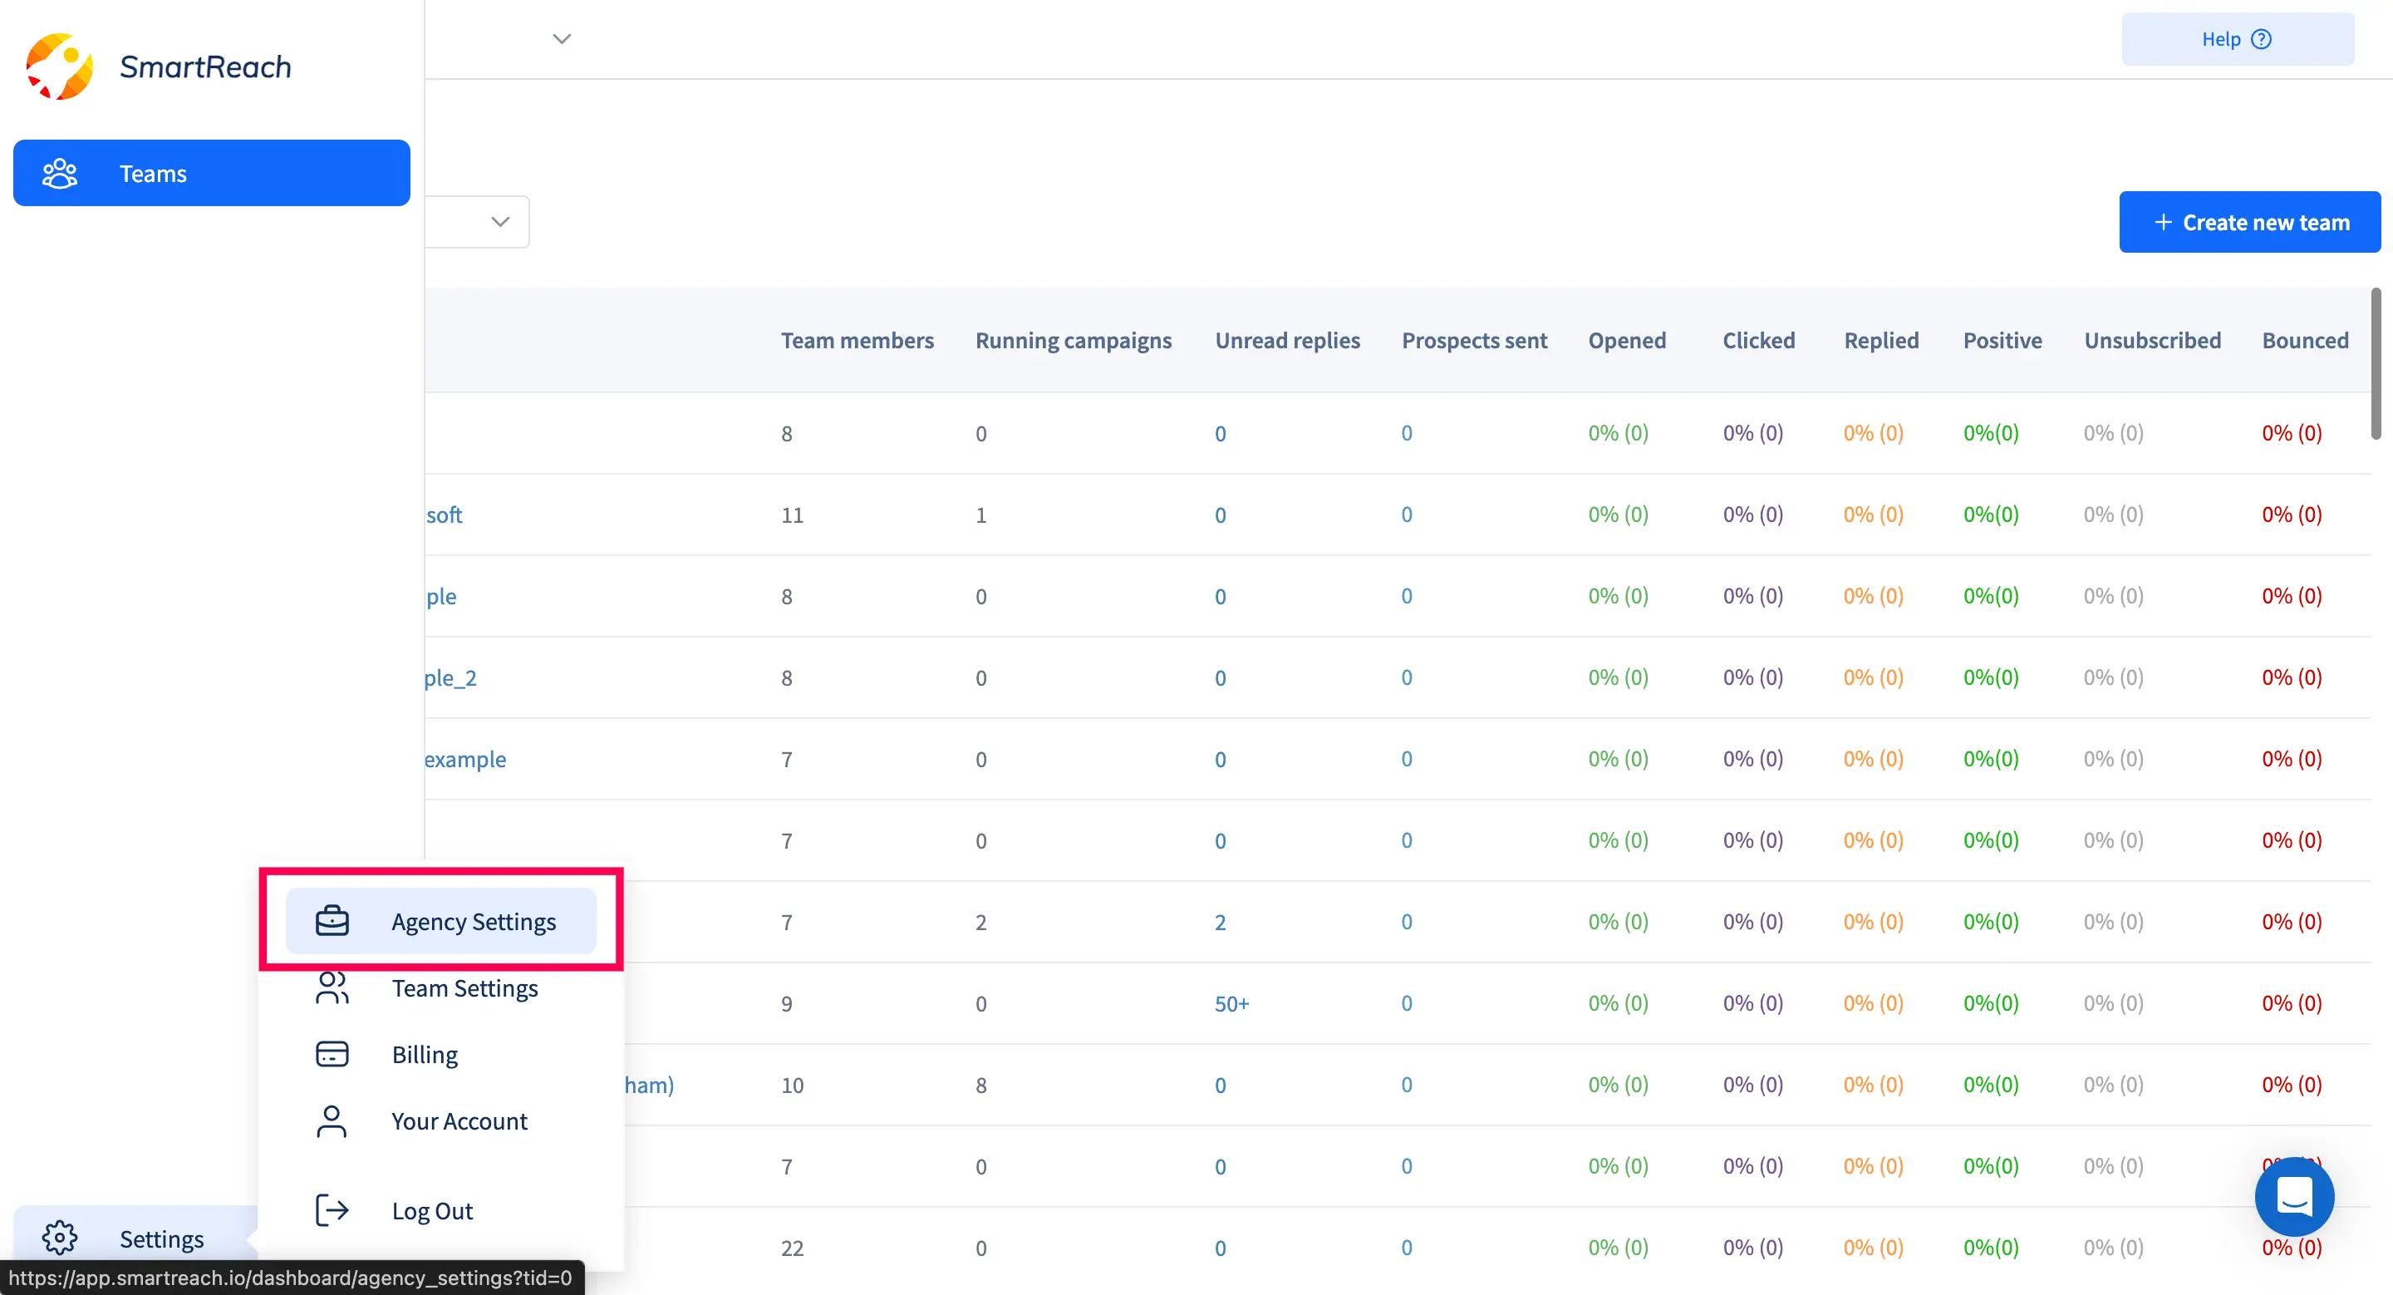Click team members count '10'
This screenshot has width=2393, height=1295.
click(x=793, y=1085)
